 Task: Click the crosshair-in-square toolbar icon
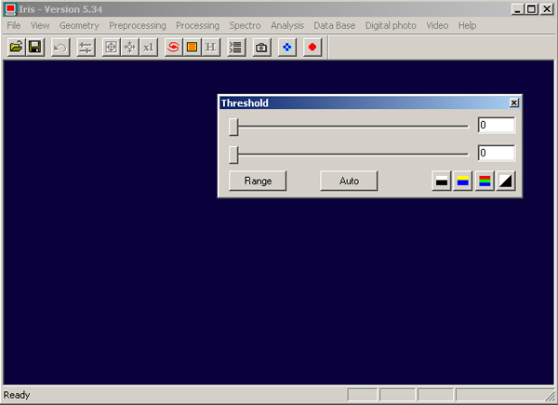coord(111,47)
